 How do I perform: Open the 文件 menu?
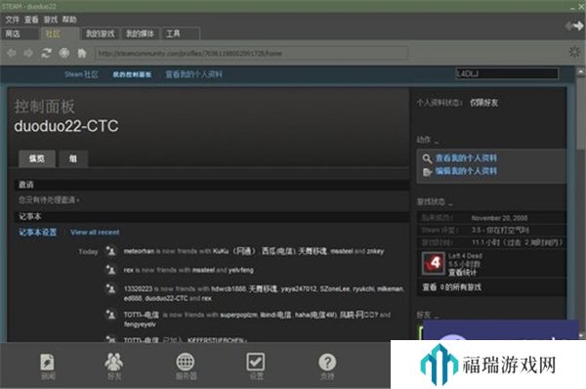[12, 20]
